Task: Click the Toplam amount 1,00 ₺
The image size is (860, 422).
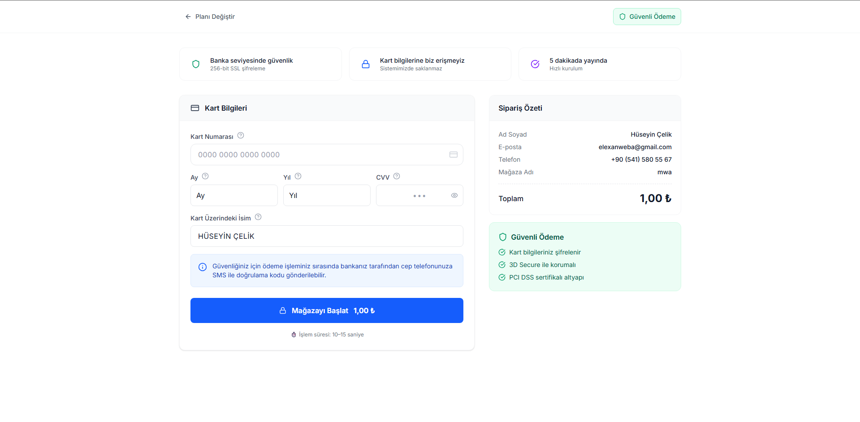Action: coord(655,198)
